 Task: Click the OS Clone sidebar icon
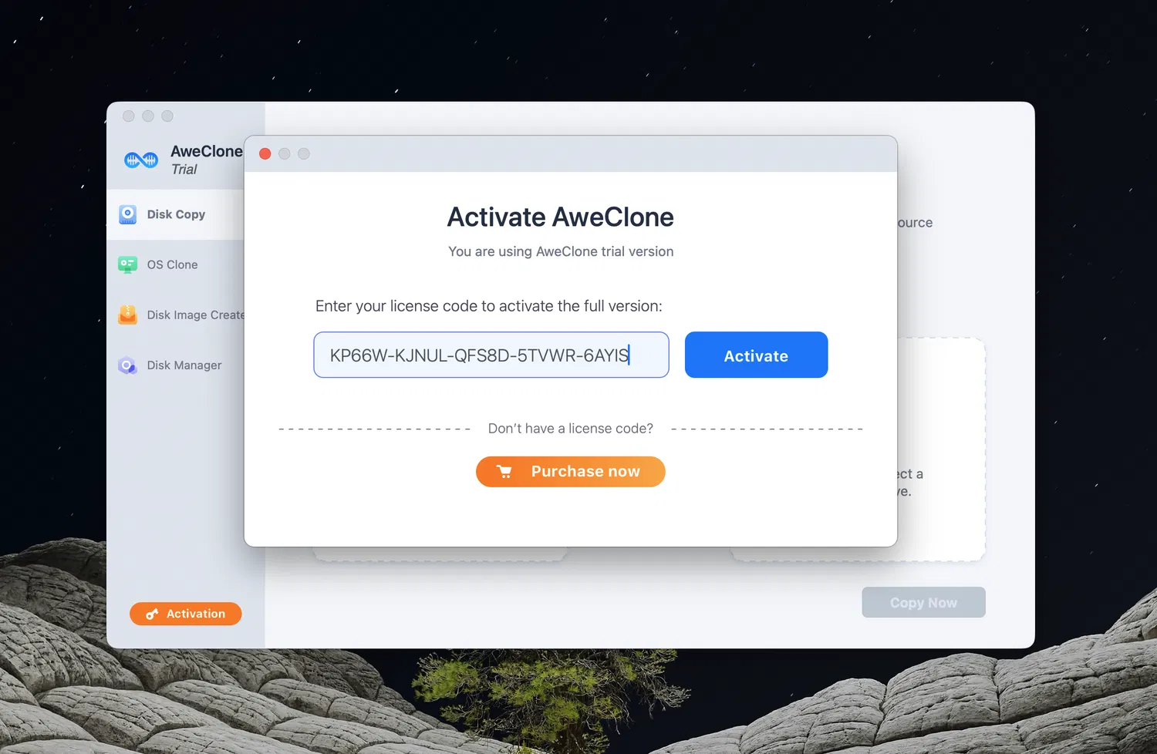click(127, 264)
